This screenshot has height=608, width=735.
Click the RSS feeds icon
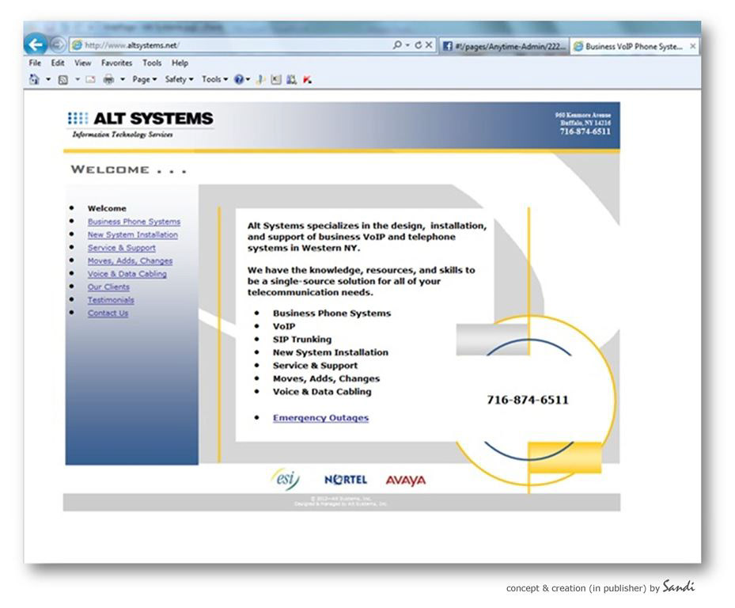coord(63,80)
